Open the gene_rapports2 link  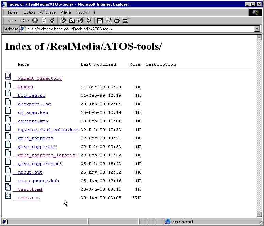click(37, 147)
